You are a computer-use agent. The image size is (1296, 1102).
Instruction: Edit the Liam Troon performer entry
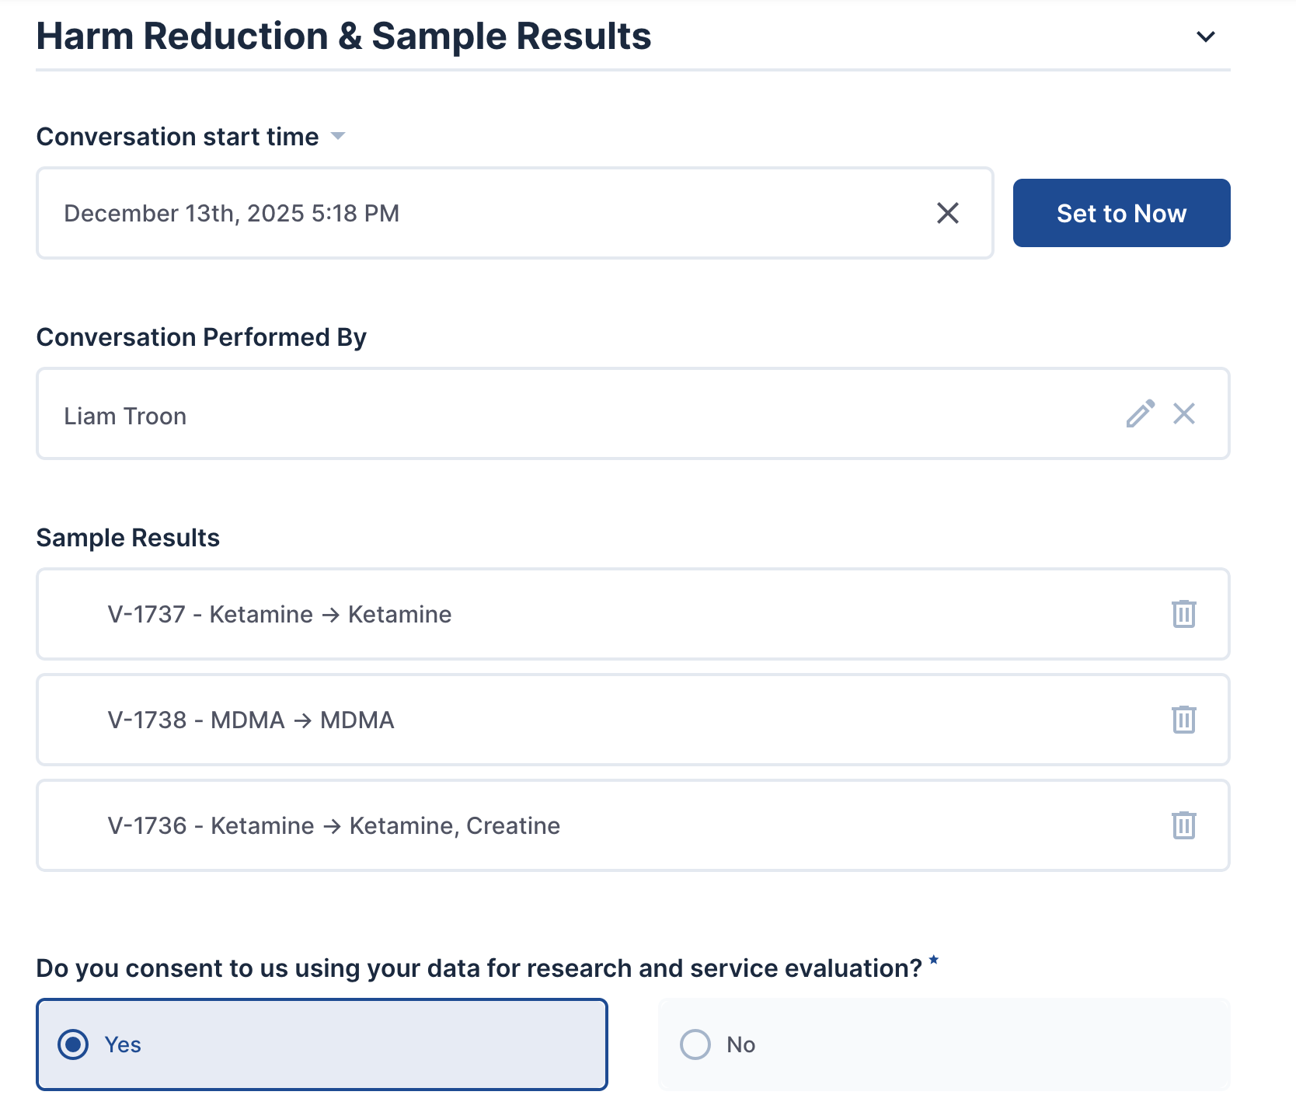click(1140, 414)
